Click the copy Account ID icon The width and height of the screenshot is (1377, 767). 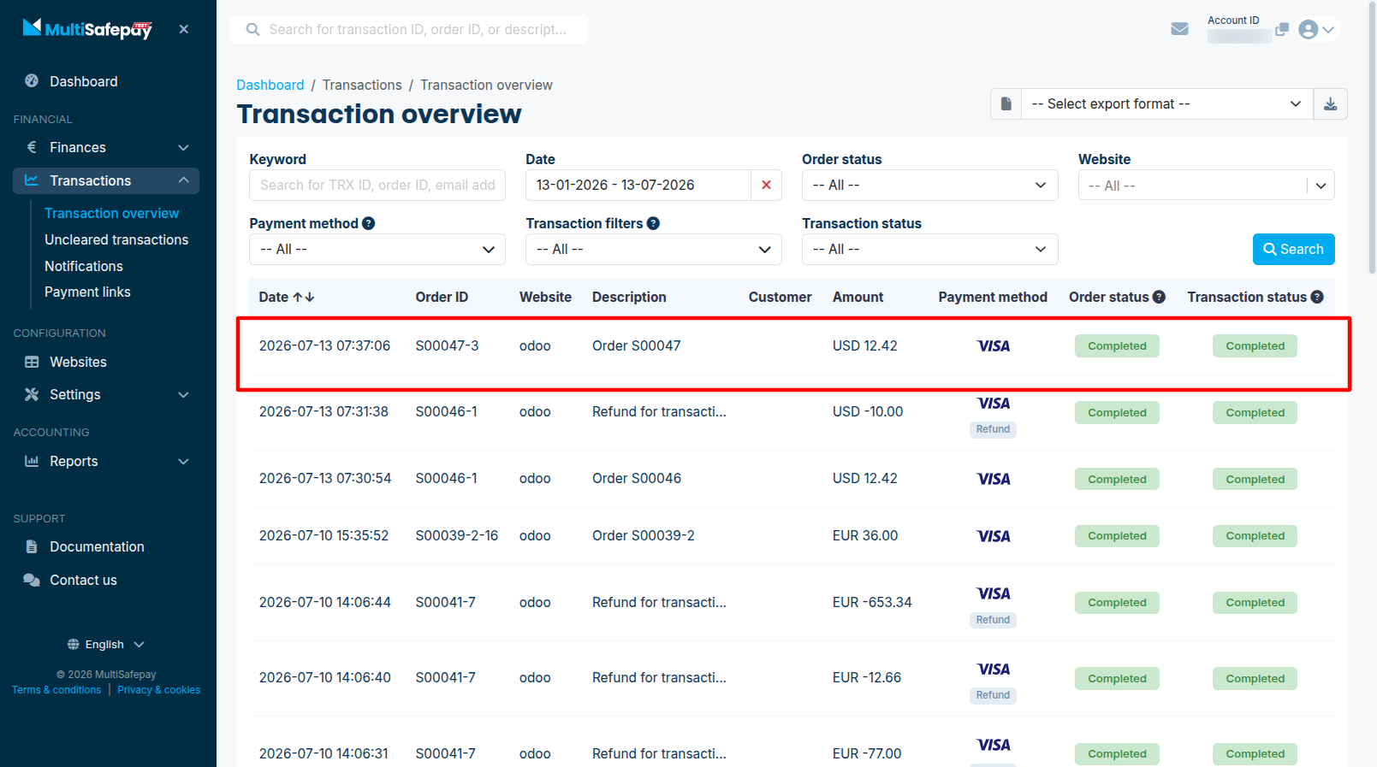point(1281,29)
